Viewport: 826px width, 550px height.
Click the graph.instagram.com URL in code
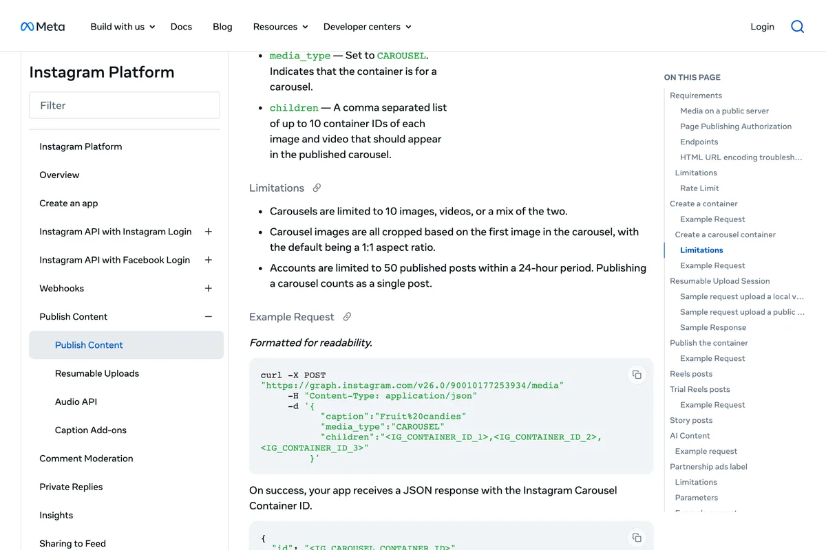pos(412,386)
